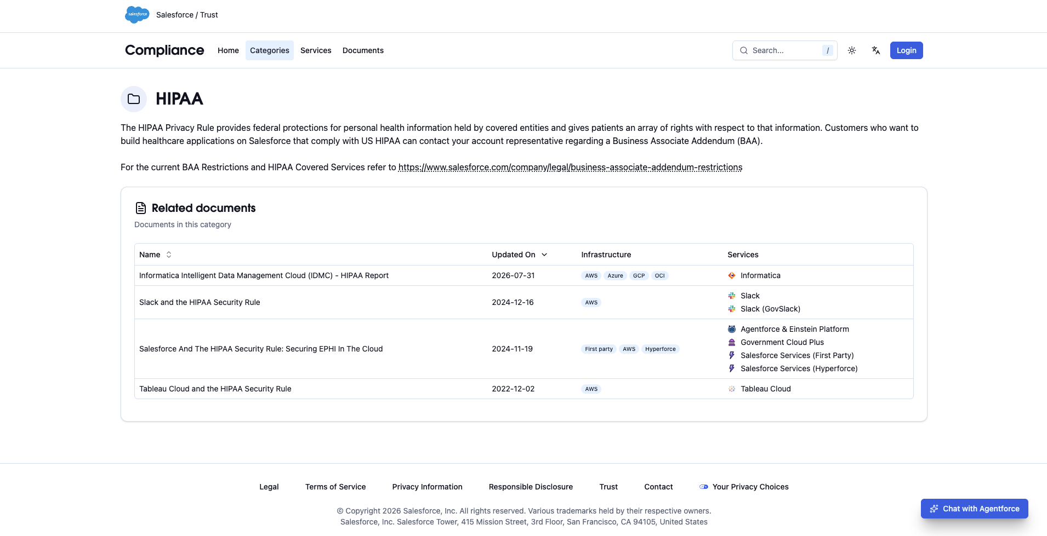1047x536 pixels.
Task: Open Chat with Agentforce
Action: [975, 509]
